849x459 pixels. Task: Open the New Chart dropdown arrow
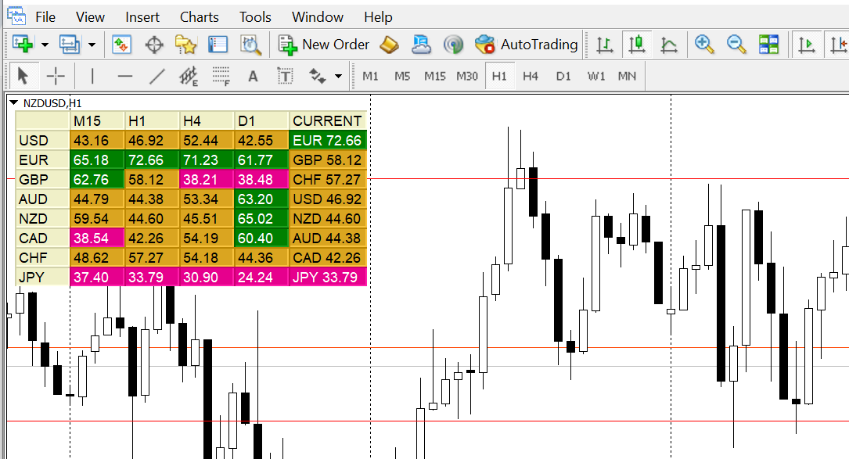coord(45,45)
